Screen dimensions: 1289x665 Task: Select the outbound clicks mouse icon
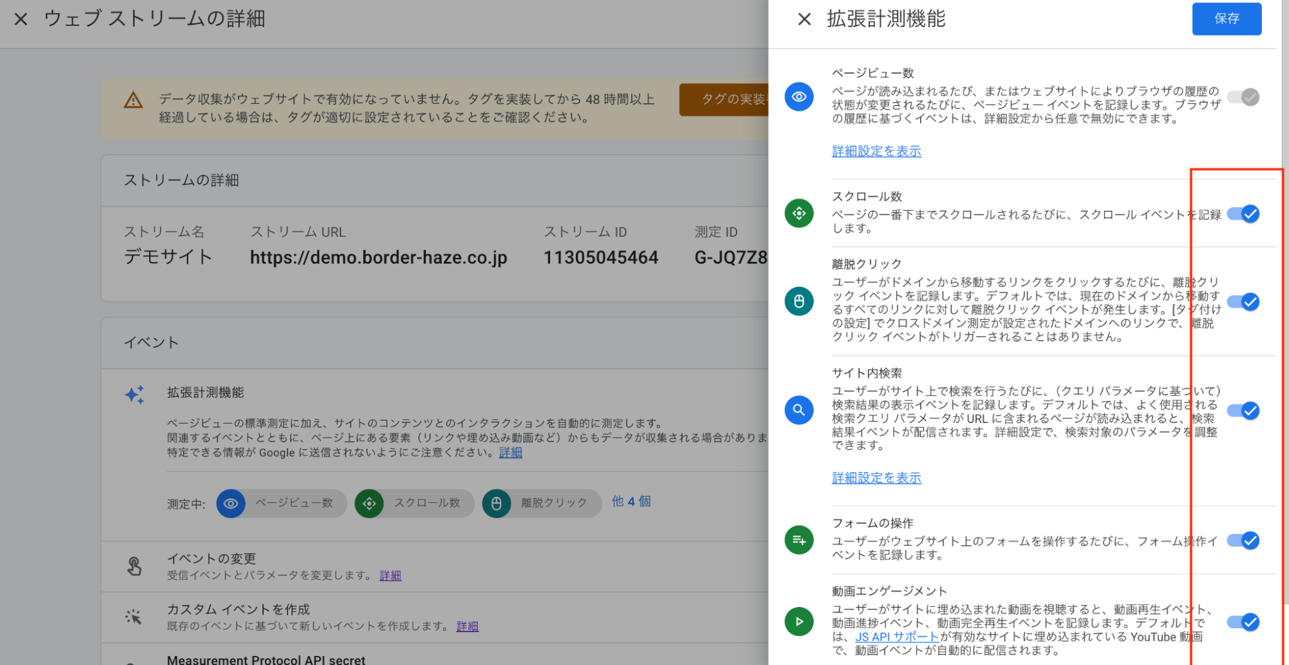799,301
